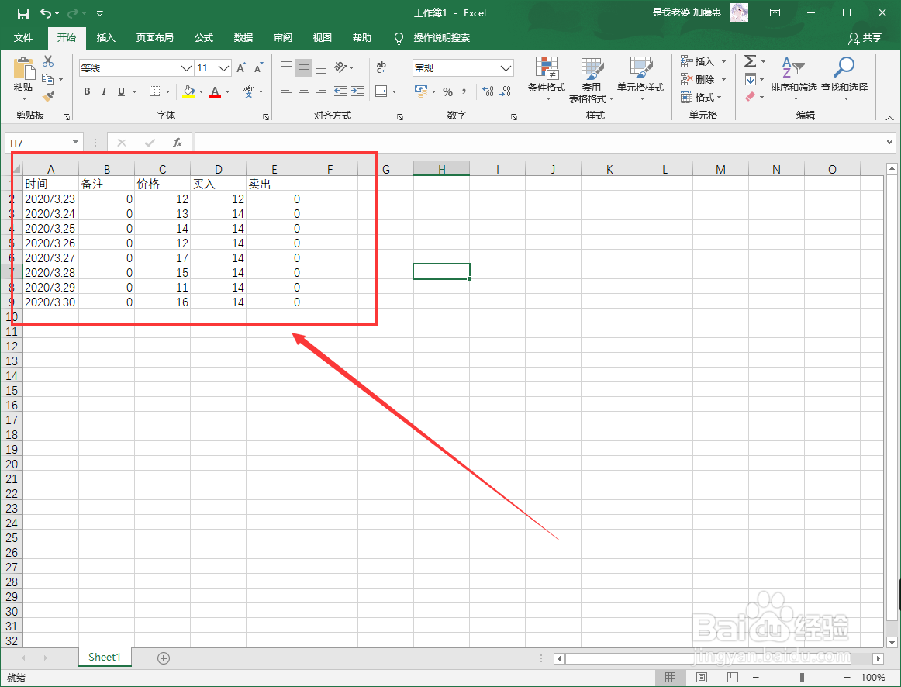Image resolution: width=901 pixels, height=687 pixels.
Task: Click the Increase Font Size icon
Action: click(x=241, y=67)
